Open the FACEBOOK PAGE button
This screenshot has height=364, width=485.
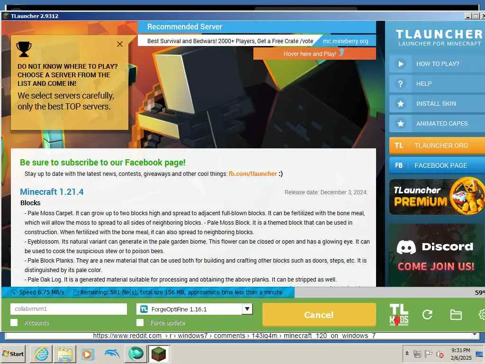point(437,165)
